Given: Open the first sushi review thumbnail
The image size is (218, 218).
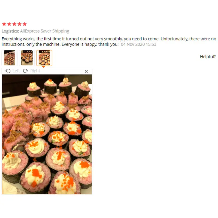Looking at the screenshot, I should (x=10, y=58).
